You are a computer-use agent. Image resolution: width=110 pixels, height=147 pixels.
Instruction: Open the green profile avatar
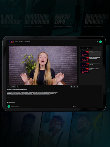click(100, 42)
